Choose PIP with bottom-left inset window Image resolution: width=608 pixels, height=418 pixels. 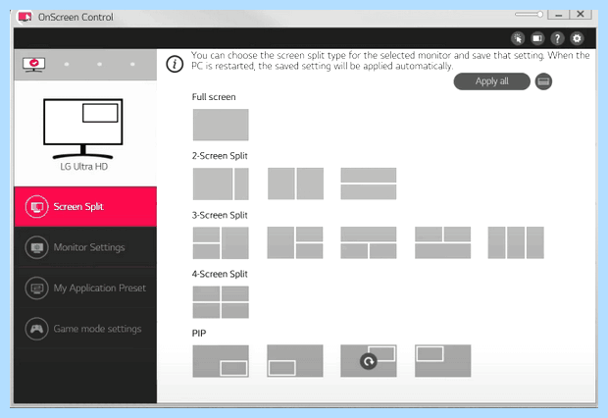click(x=295, y=361)
